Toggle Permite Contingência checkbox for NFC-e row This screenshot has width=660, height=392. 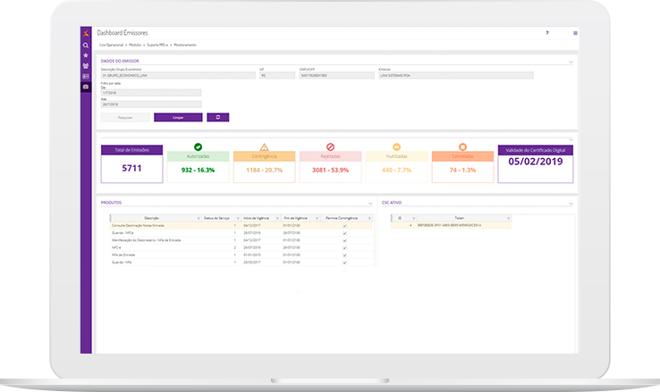(x=344, y=247)
